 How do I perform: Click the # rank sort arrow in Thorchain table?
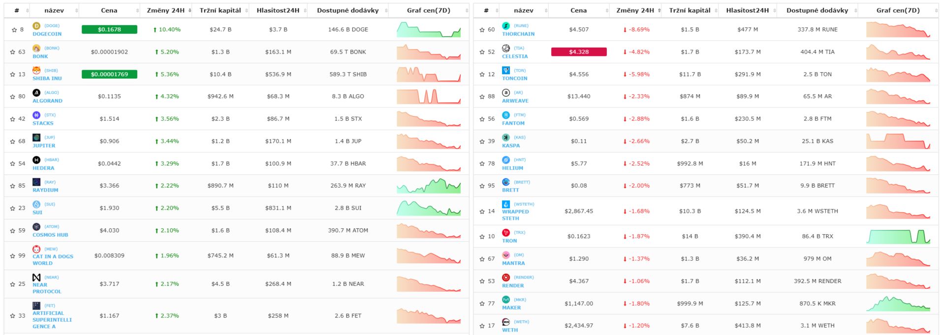click(x=497, y=10)
